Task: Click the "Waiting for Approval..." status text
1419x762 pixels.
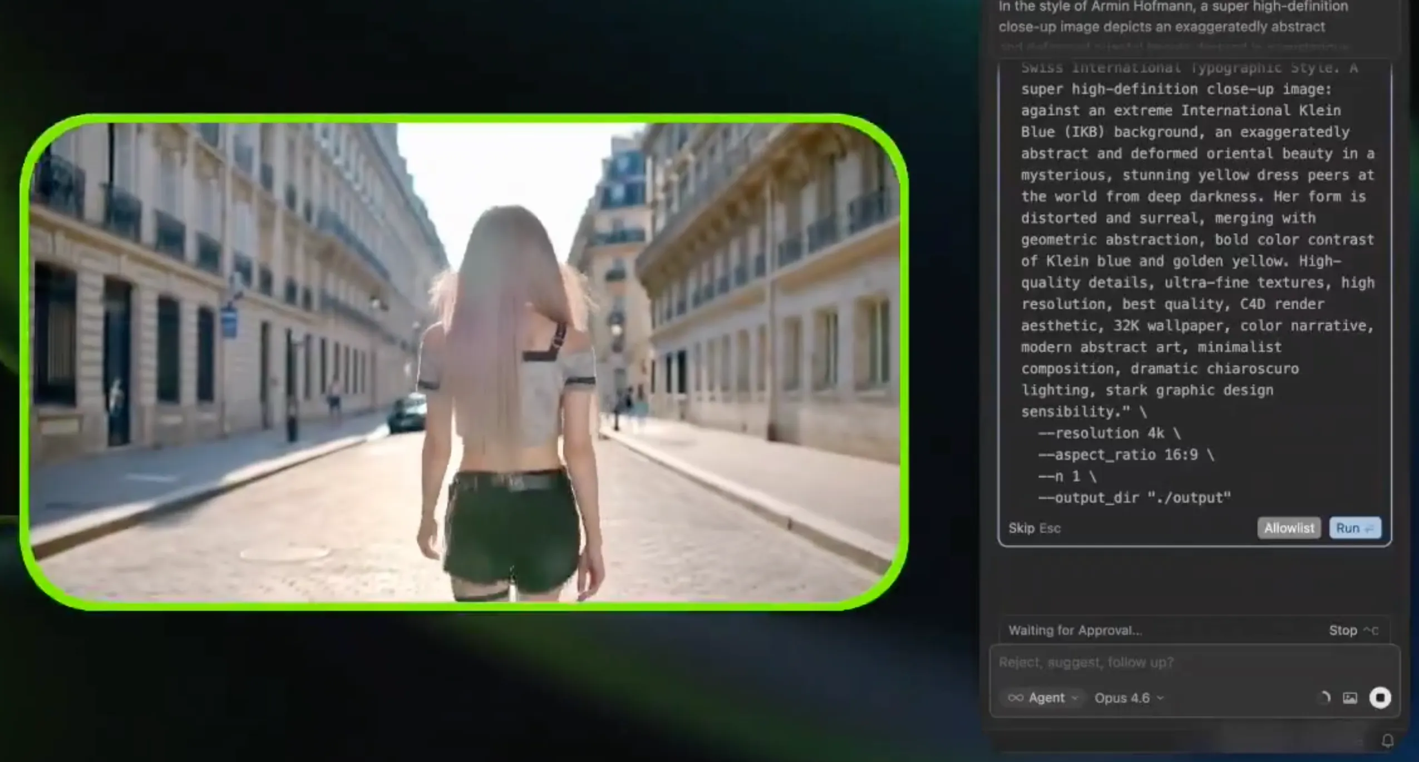Action: click(1075, 630)
